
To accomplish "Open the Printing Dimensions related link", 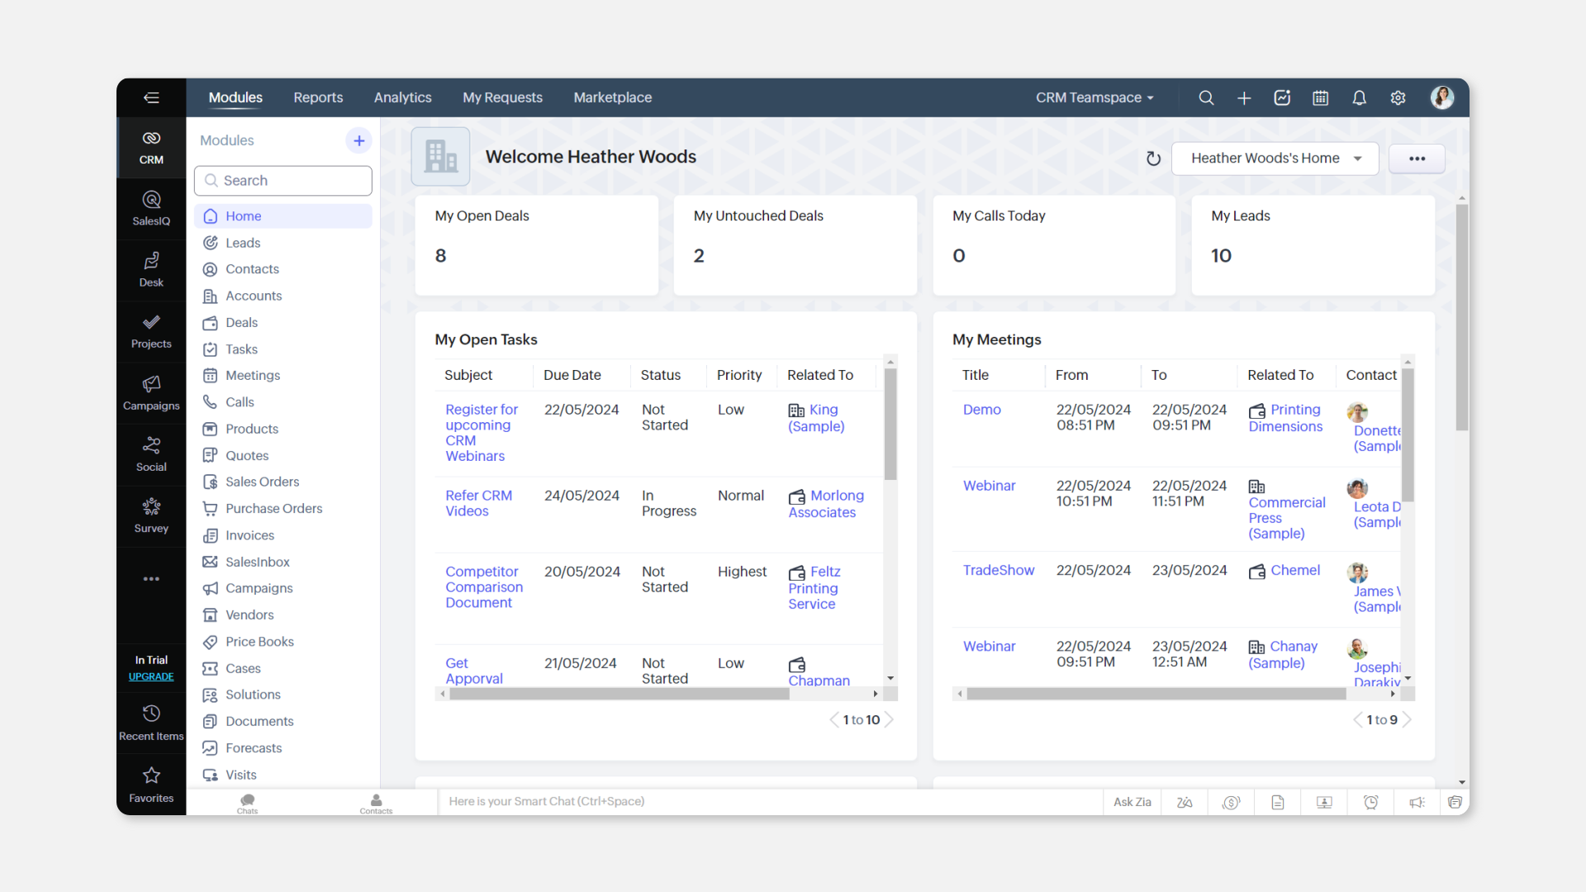I will (1285, 418).
